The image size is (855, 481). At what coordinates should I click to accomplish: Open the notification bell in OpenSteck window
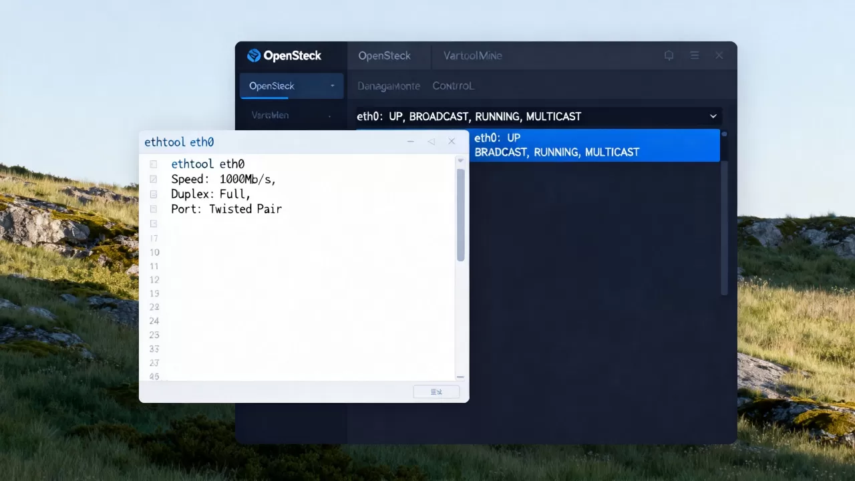click(x=669, y=55)
